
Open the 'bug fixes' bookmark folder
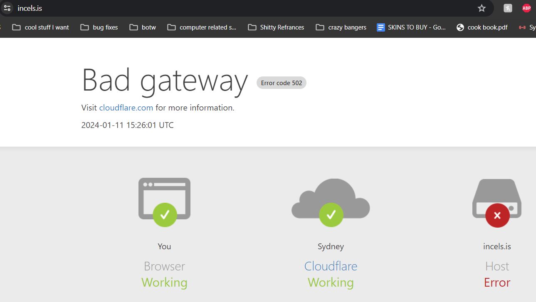click(x=99, y=27)
